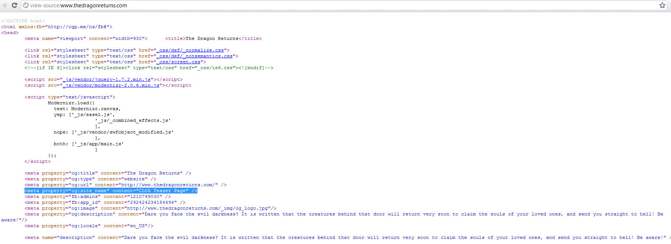Viewport: 671px width, 244px height.
Task: Bookmark this page with the star icon
Action: click(662, 5)
